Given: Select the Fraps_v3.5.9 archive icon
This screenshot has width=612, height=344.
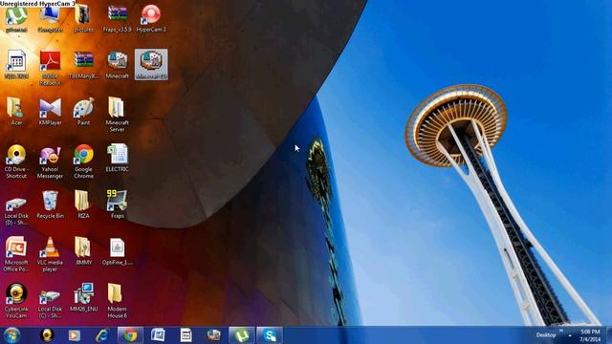Looking at the screenshot, I should (x=117, y=19).
